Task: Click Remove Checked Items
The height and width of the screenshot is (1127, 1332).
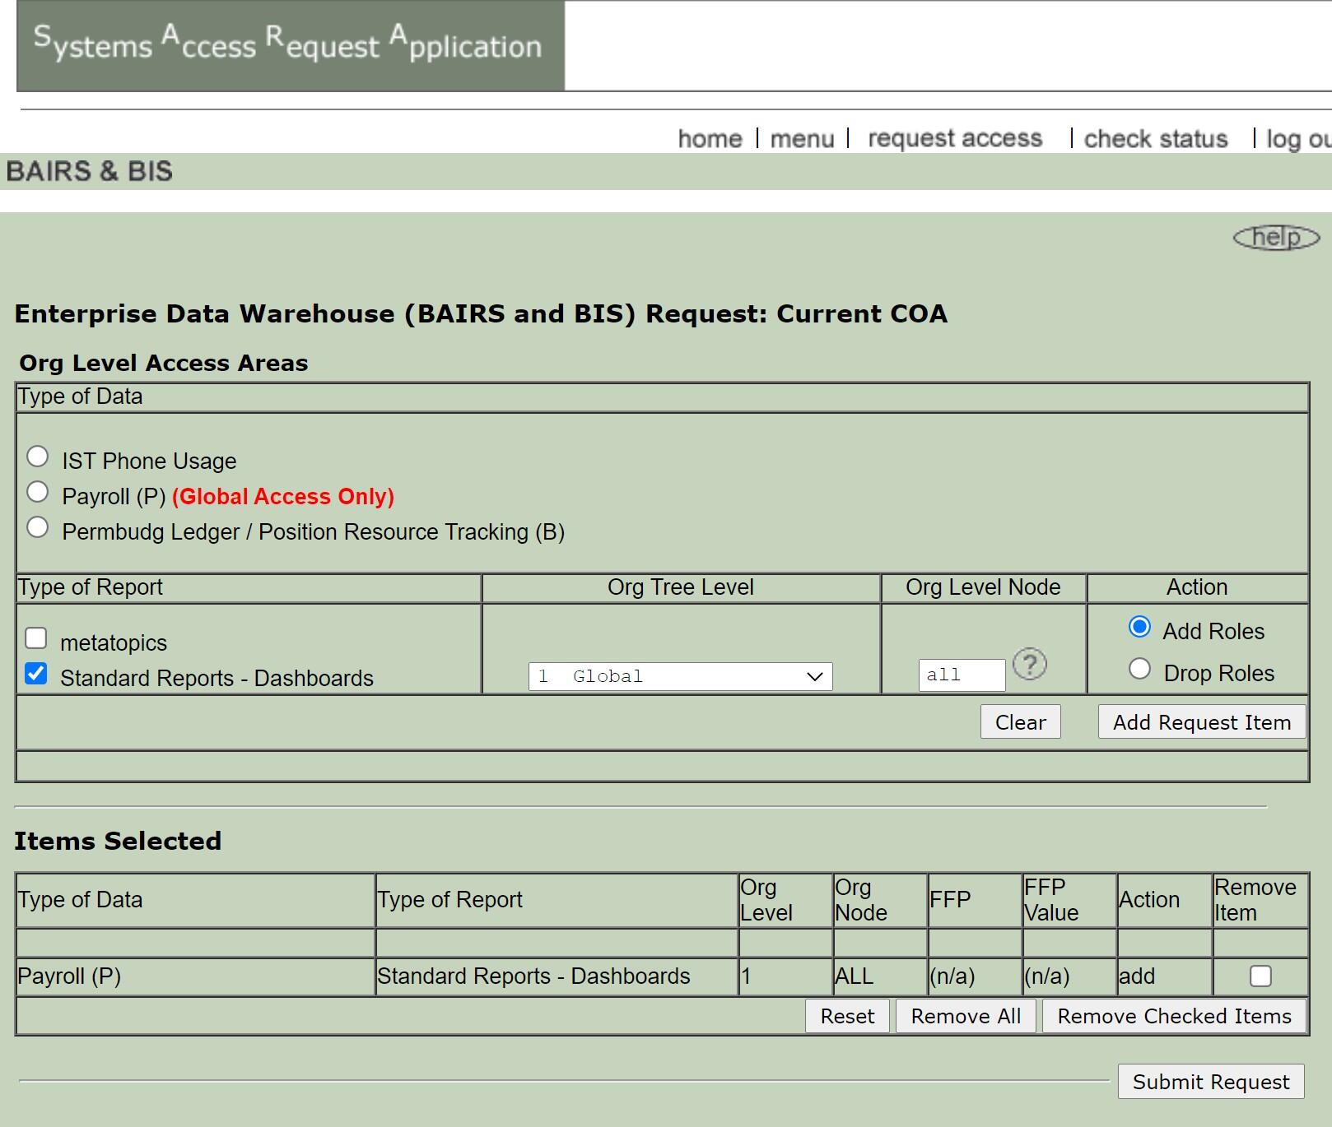Action: coord(1173,1016)
